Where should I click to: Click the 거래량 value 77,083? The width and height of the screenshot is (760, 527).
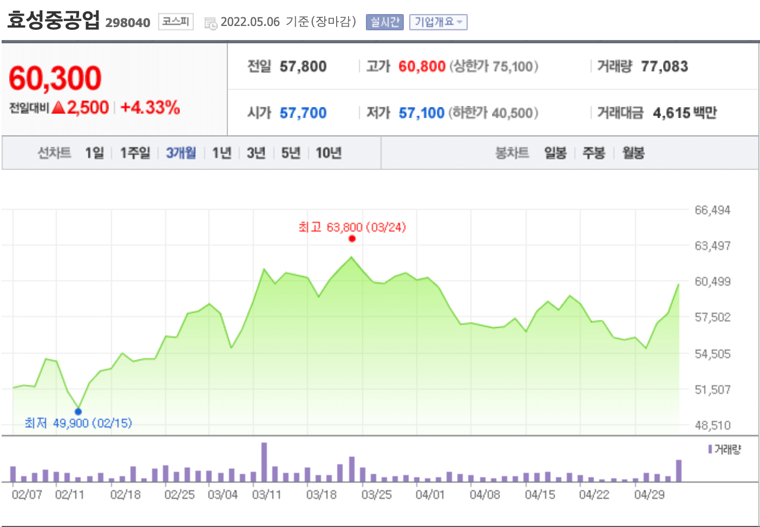click(665, 67)
